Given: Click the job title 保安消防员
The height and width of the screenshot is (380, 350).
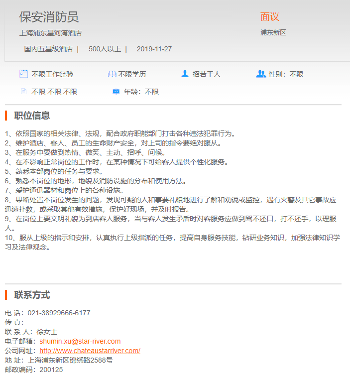Looking at the screenshot, I should click(49, 17).
